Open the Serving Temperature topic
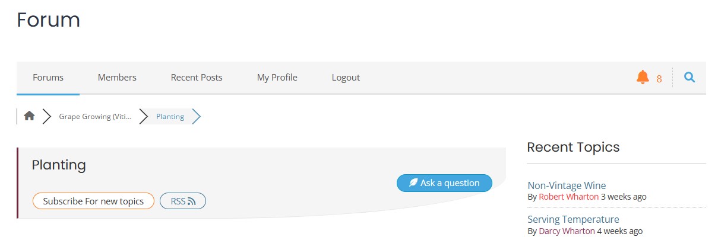Screen dimensions: 718x237 click(573, 219)
